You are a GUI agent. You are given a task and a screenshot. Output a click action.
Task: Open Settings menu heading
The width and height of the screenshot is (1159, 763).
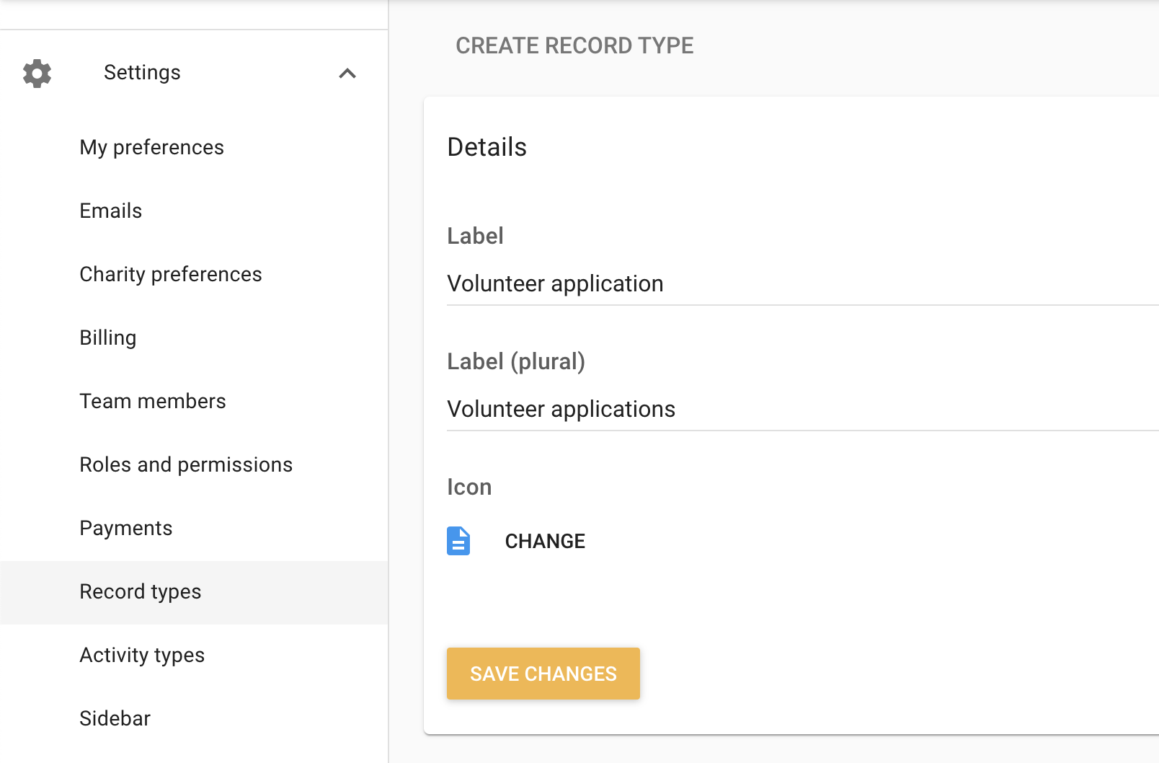(x=142, y=72)
